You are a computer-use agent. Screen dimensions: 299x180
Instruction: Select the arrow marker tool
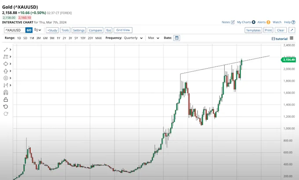click(x=6, y=71)
